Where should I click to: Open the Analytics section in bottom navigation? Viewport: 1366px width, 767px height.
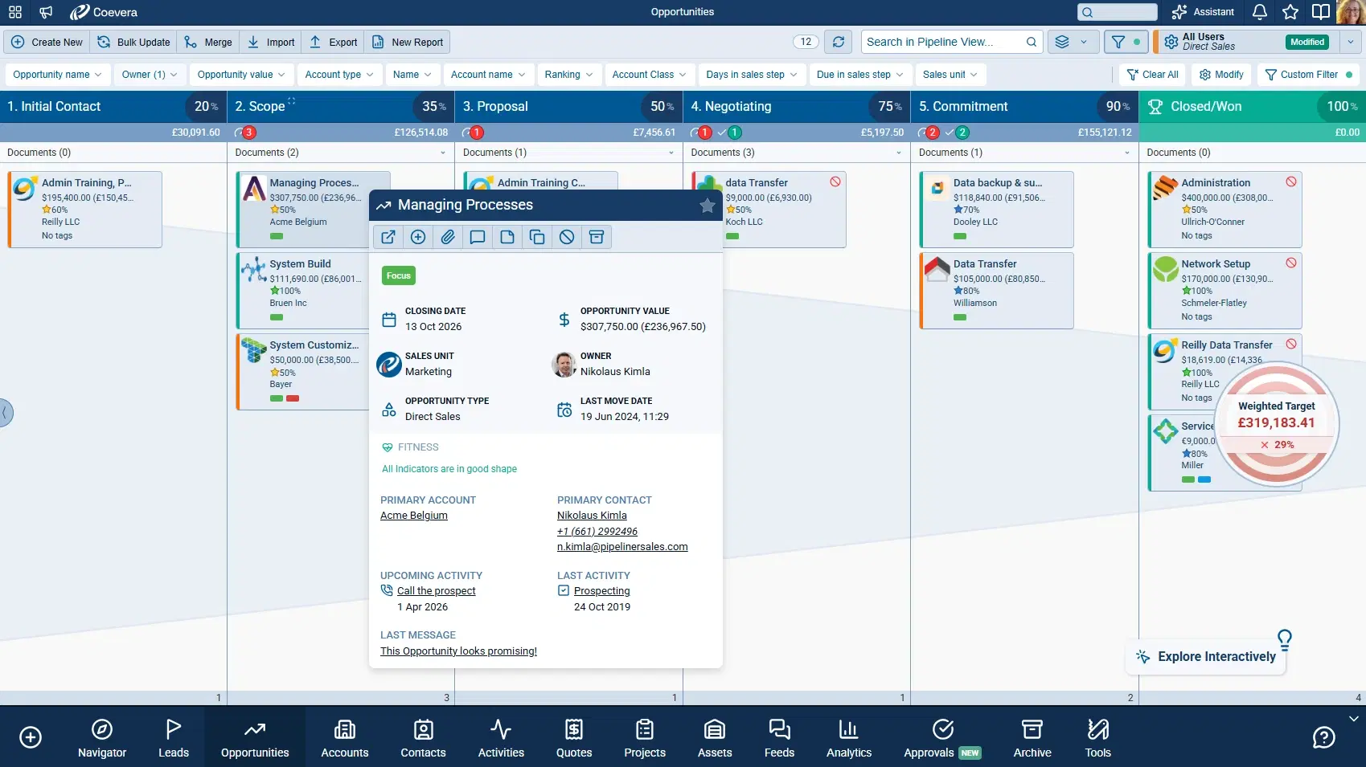point(848,736)
